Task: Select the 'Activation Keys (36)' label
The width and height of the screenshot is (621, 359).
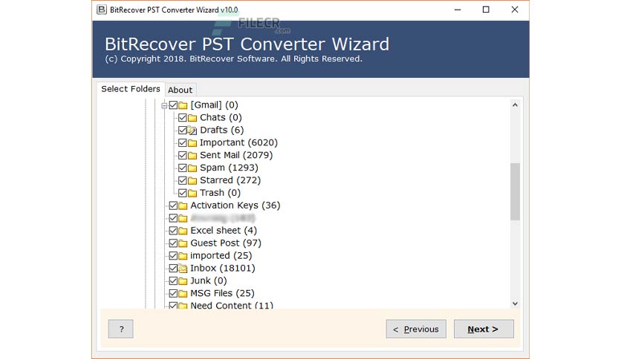Action: [235, 205]
